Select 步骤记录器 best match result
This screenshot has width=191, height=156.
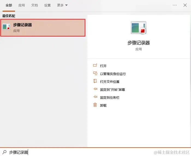(43, 28)
